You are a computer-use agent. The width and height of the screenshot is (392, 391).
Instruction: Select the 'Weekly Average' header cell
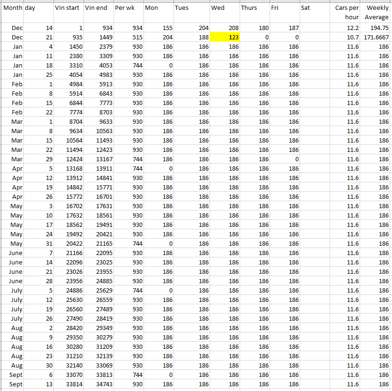click(375, 13)
